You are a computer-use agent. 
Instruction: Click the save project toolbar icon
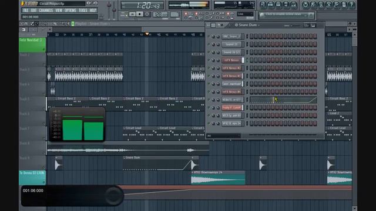tap(313, 4)
